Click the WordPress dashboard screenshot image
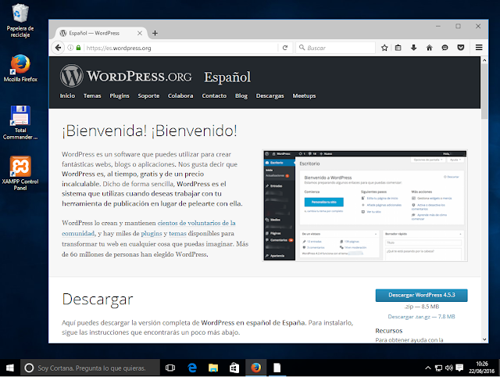500x377 pixels. tap(365, 206)
